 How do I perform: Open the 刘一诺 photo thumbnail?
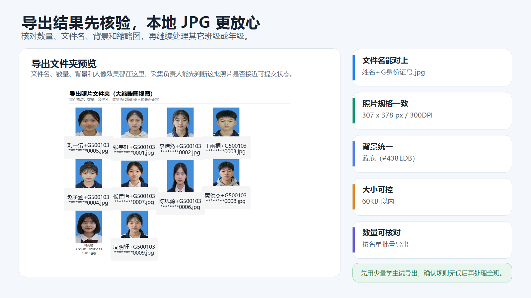[89, 122]
